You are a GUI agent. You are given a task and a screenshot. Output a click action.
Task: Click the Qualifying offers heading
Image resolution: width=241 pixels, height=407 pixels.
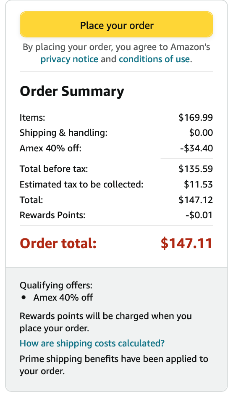[x=56, y=285]
